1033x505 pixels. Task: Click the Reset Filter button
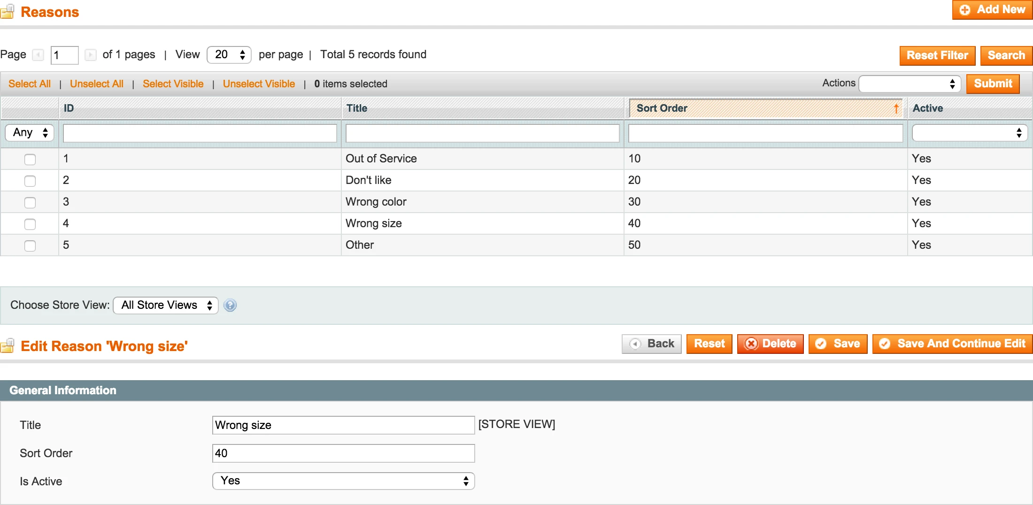pos(937,55)
